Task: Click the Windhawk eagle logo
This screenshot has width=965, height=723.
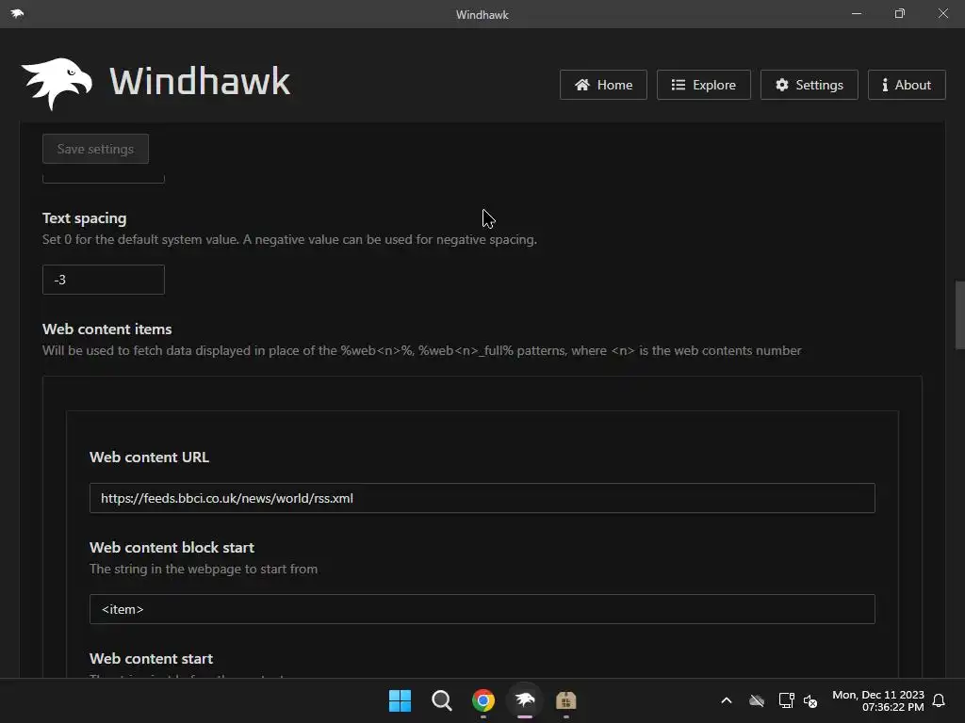Action: coord(57,84)
